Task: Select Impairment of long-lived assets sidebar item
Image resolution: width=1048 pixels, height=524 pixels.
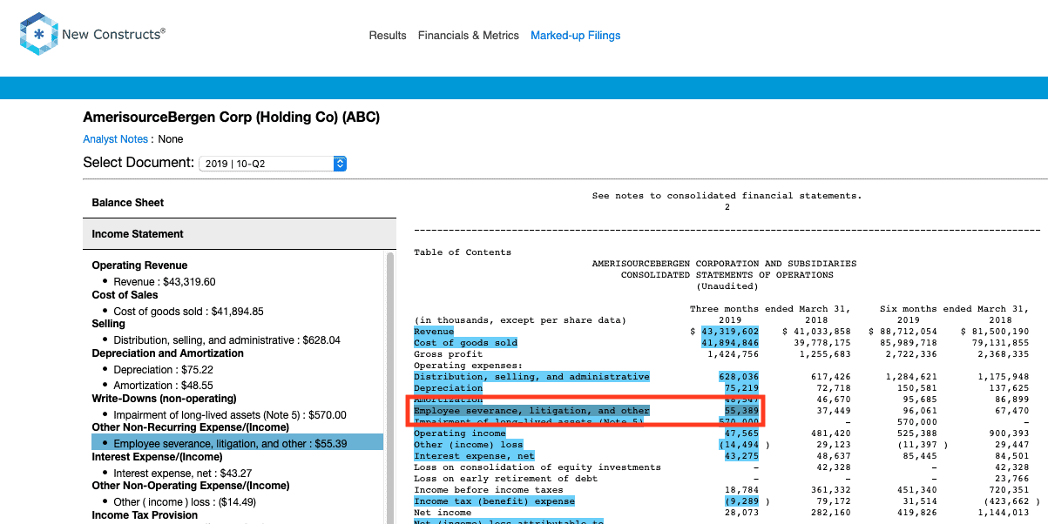Action: [229, 415]
